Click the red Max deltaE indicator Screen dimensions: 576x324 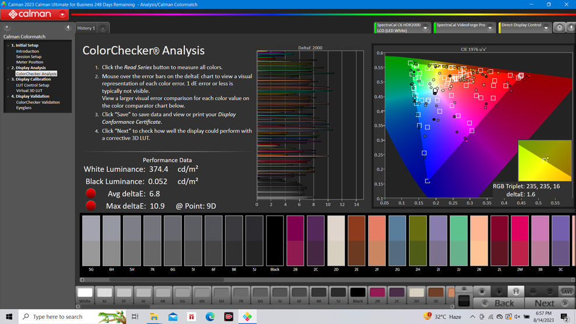point(91,205)
